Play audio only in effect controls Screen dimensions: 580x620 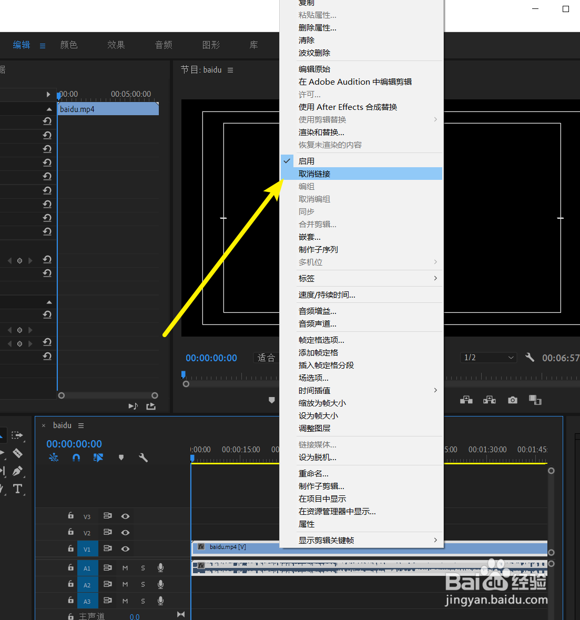[133, 406]
